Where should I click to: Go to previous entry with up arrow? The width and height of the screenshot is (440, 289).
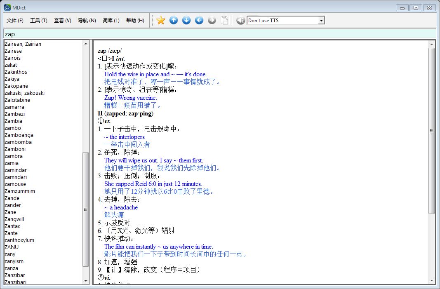[x=174, y=20]
